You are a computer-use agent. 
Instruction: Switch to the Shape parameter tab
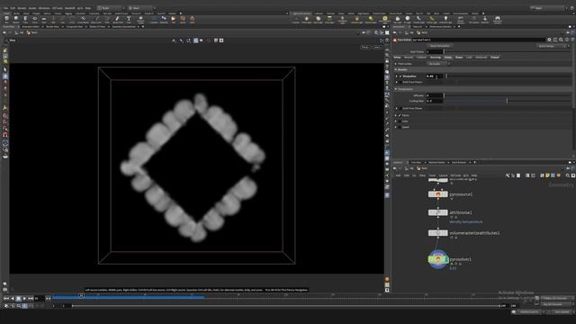coord(459,58)
